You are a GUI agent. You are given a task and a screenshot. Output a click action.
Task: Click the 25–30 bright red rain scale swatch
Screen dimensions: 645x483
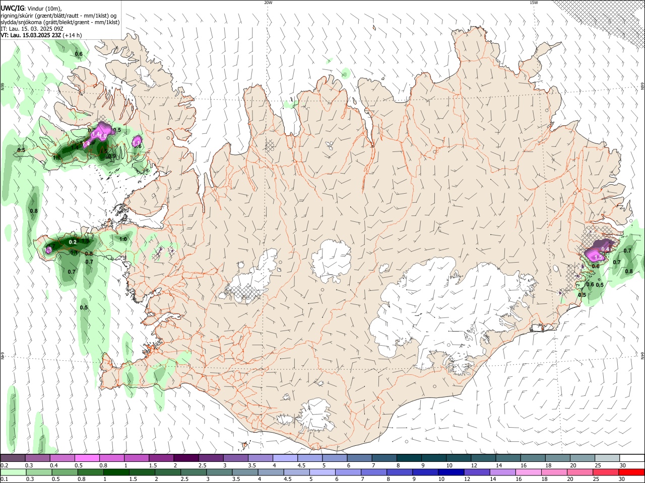[606, 472]
